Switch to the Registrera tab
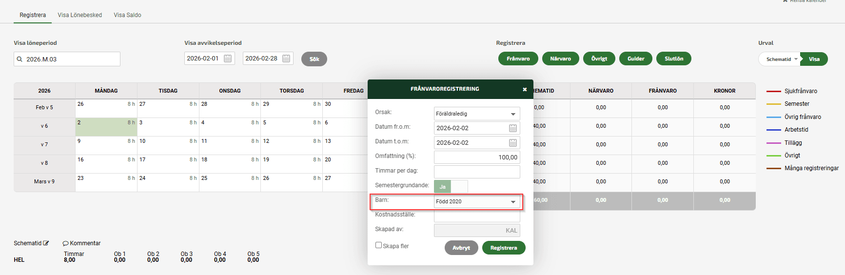 [33, 15]
